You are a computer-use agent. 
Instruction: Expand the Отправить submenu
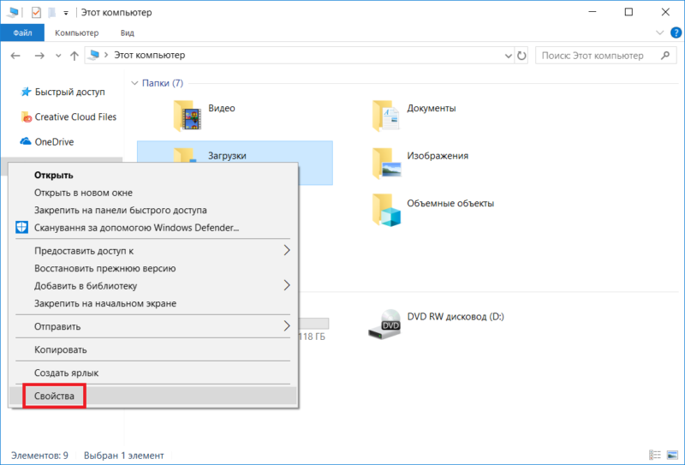coord(287,326)
